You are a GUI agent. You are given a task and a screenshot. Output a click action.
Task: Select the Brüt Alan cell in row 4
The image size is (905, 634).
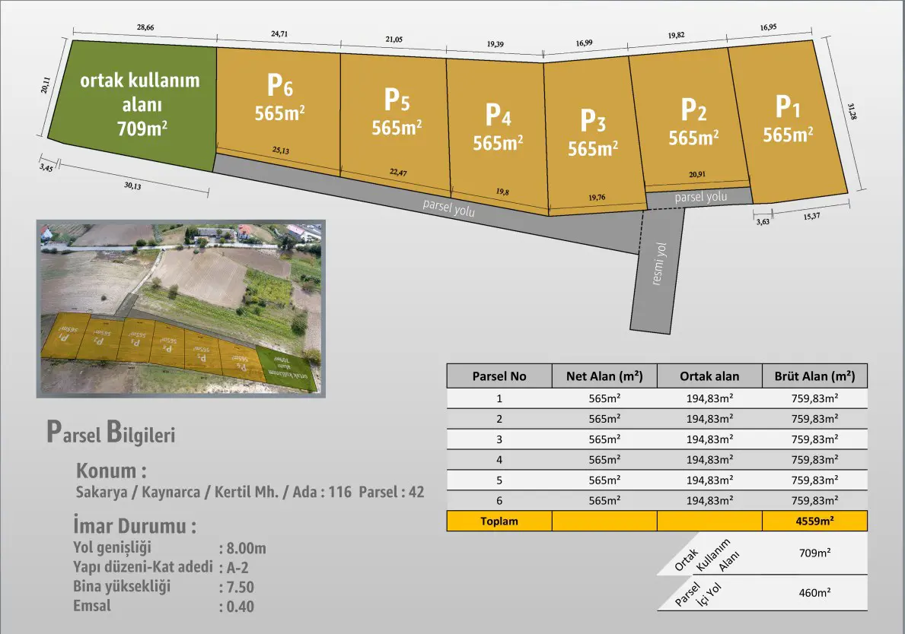[814, 460]
